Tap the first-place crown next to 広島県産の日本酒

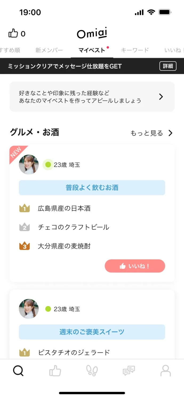25,208
